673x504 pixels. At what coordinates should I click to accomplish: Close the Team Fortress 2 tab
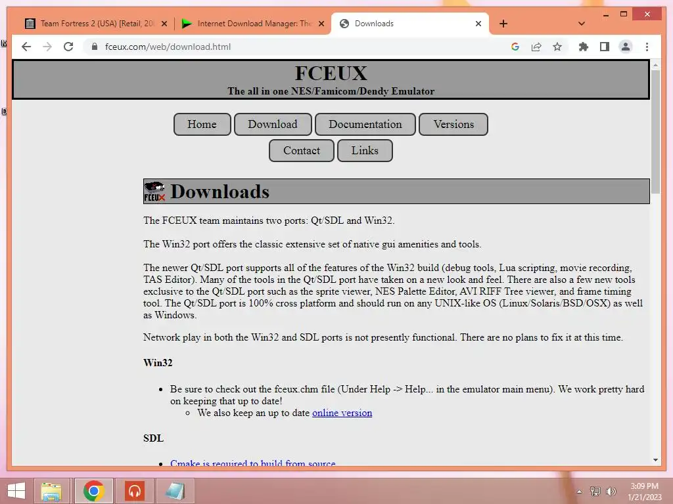[164, 24]
